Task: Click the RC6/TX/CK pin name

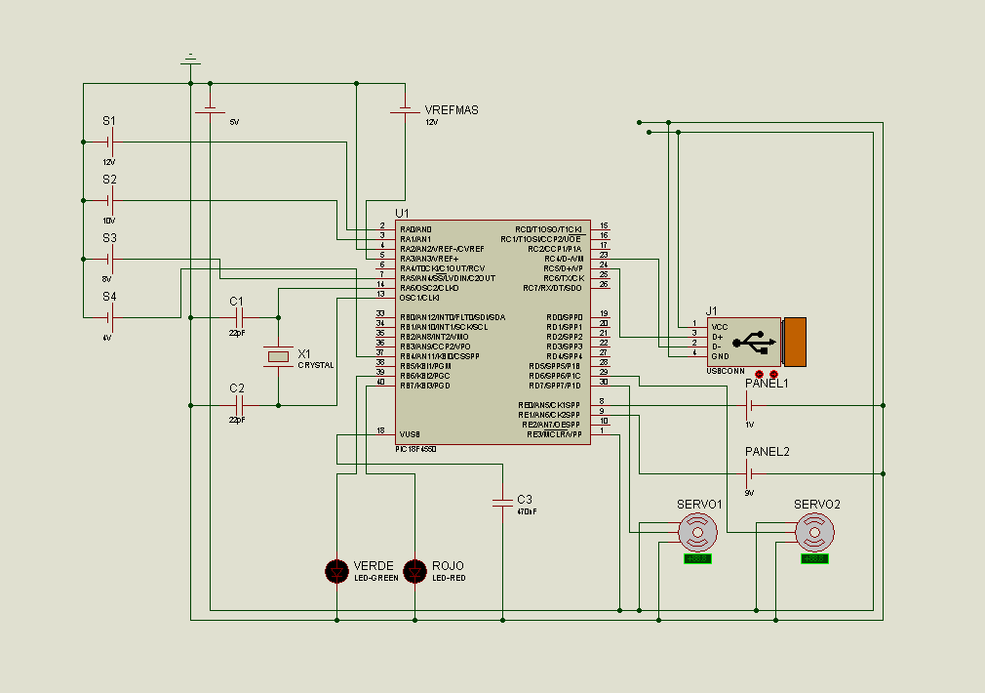Action: (564, 278)
